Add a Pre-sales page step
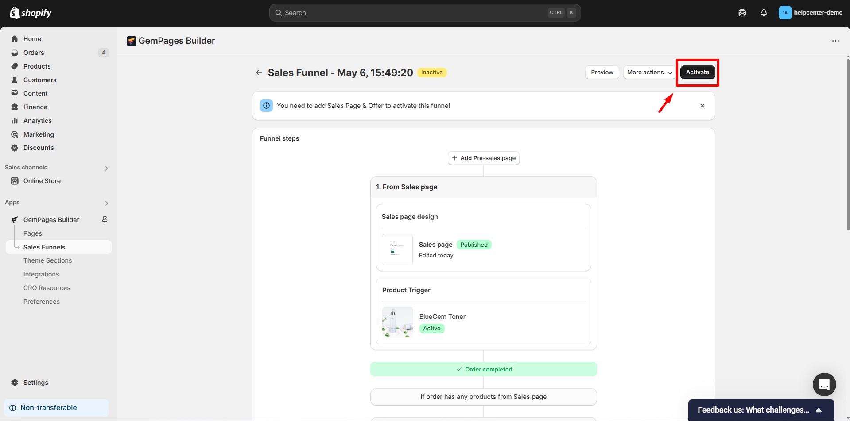The image size is (850, 421). coord(483,158)
